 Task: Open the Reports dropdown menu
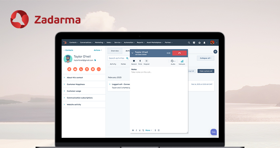click(141, 42)
